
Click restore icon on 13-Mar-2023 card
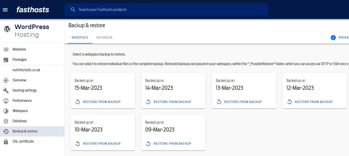pos(219,102)
